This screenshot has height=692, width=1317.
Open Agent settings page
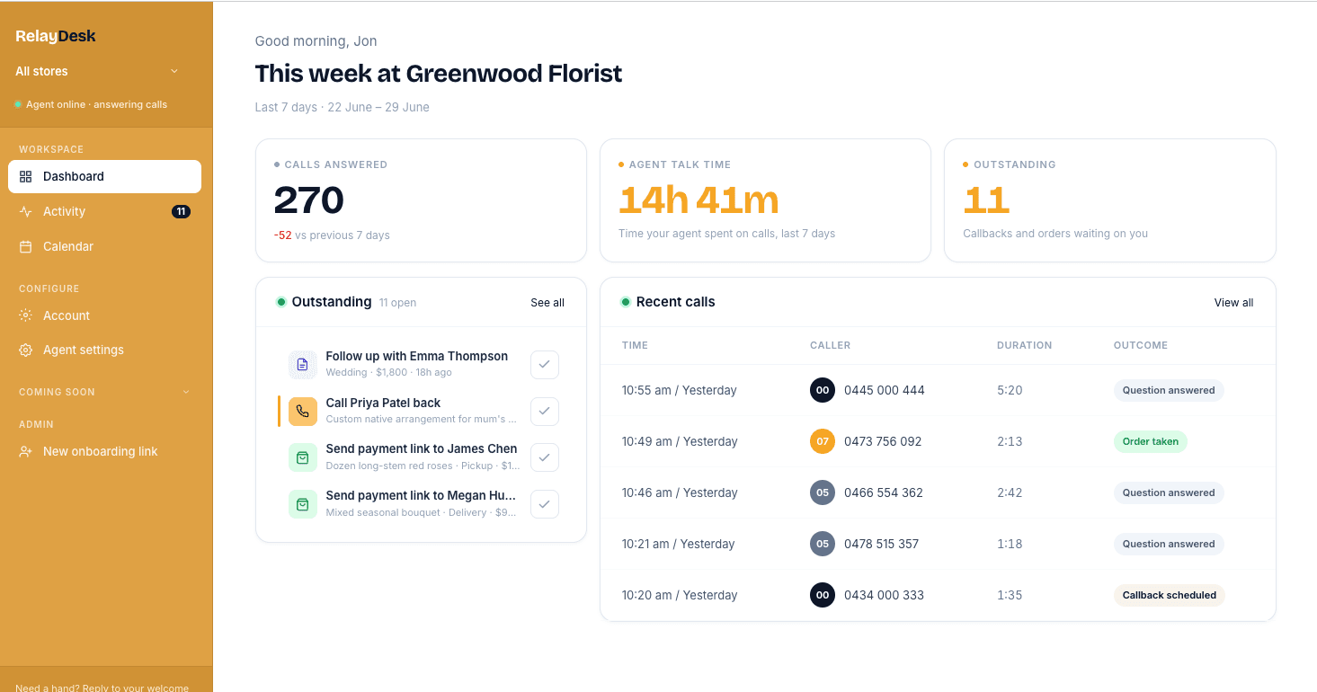pyautogui.click(x=104, y=350)
